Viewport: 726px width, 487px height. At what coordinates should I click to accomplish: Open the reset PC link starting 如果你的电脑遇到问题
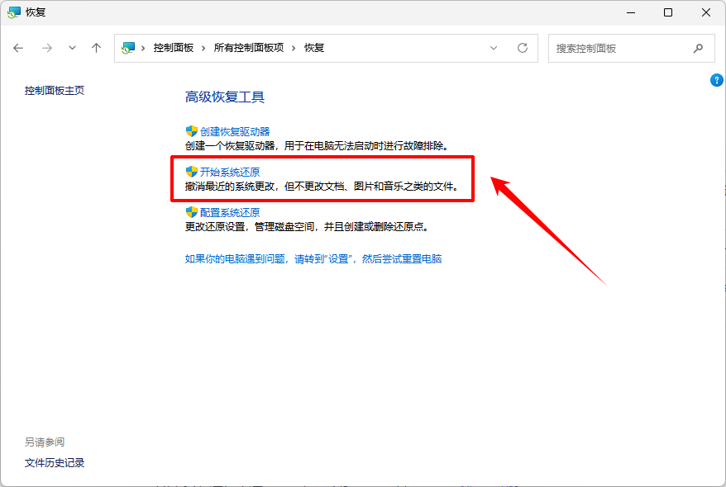point(313,258)
